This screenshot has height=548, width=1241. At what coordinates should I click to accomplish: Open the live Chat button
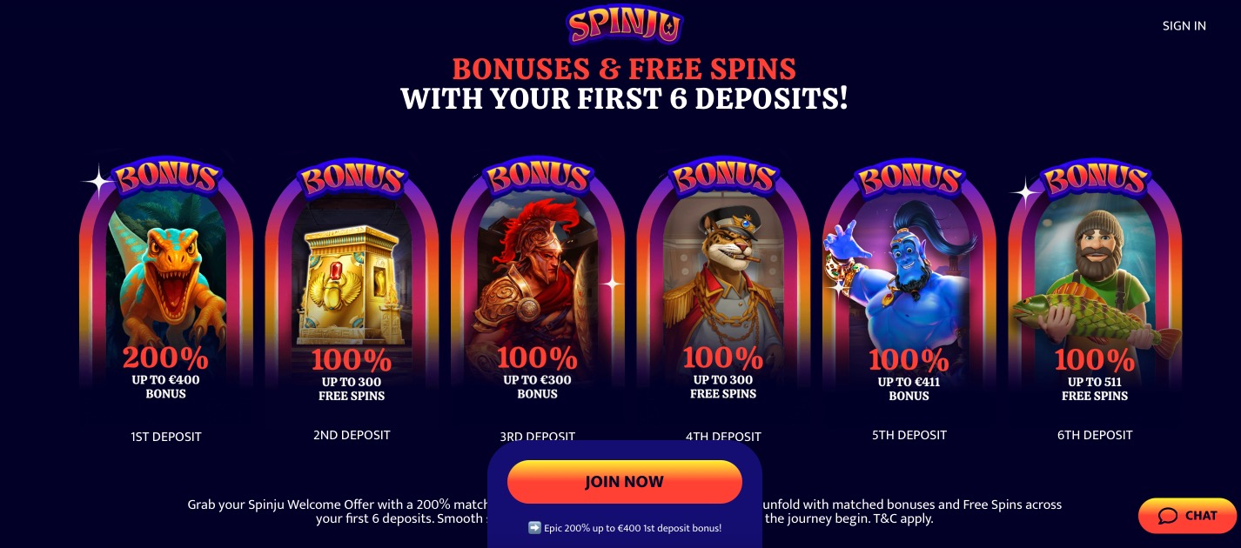pos(1187,516)
